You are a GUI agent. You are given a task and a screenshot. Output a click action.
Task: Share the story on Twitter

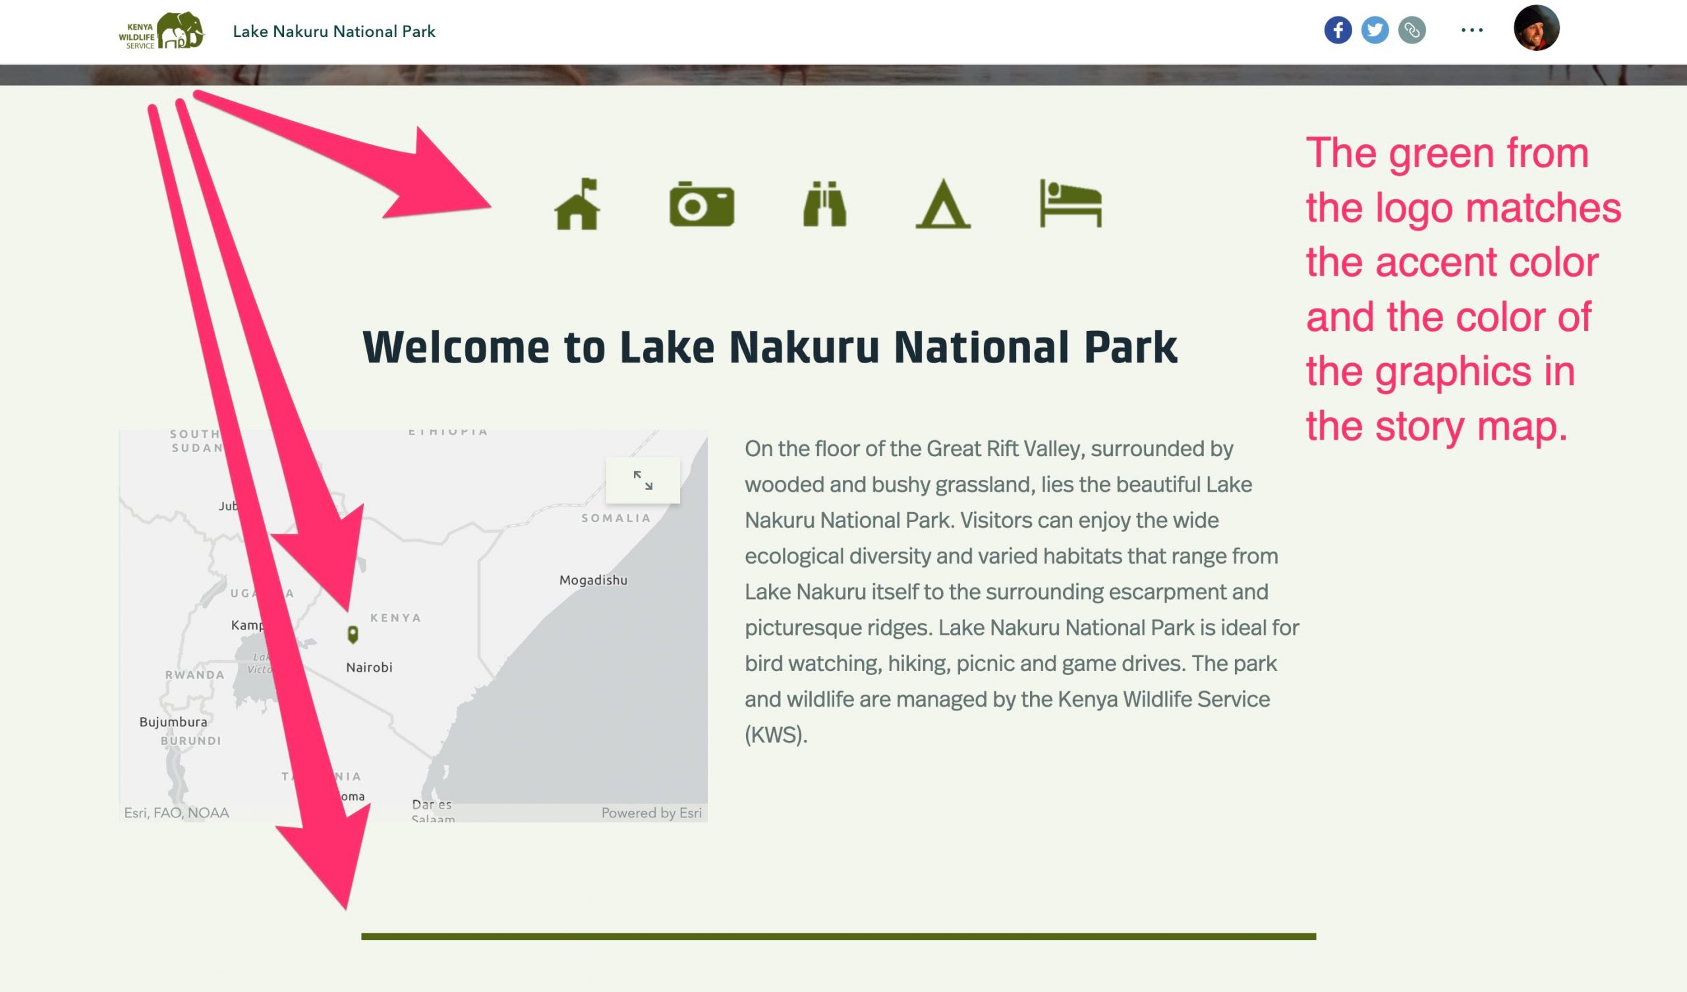(1375, 30)
